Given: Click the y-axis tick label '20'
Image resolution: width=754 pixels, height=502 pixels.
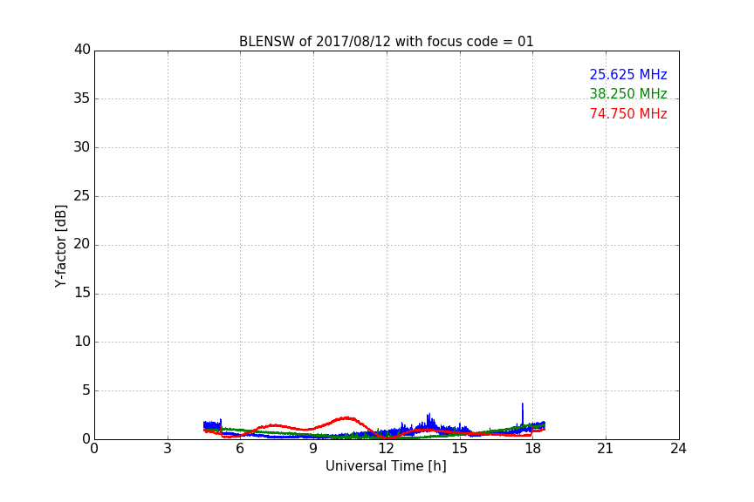Looking at the screenshot, I should 82,244.
